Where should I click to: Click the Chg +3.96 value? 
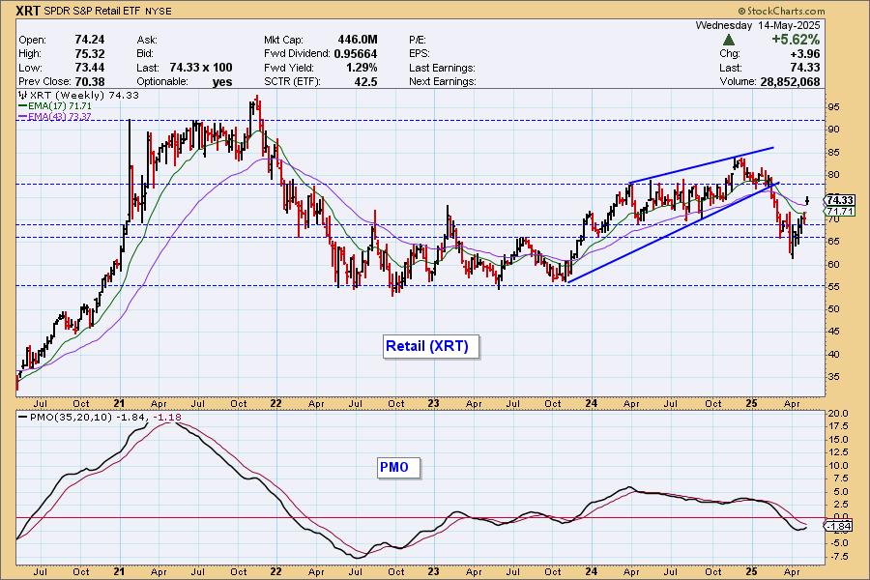(x=807, y=54)
